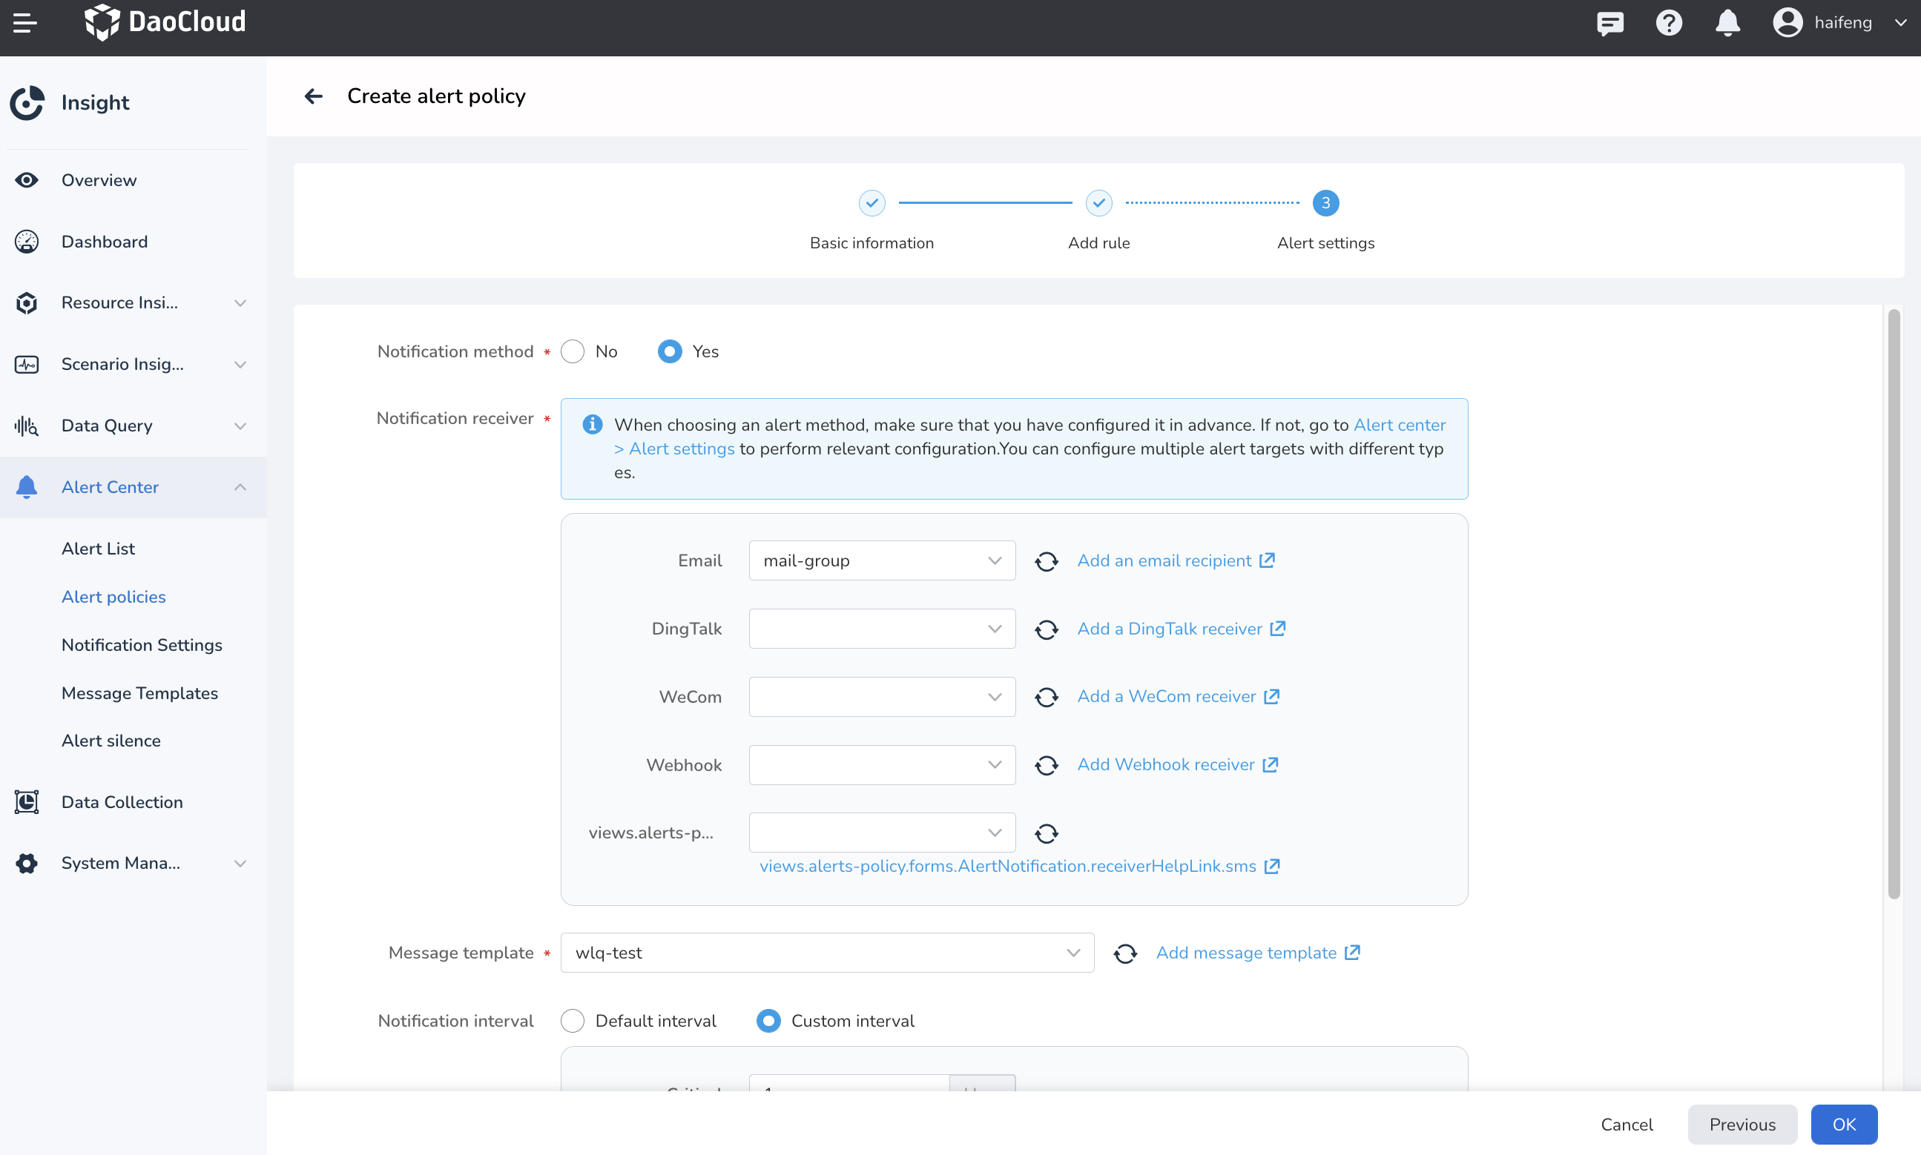Refresh the Webhook receiver list
The height and width of the screenshot is (1155, 1921).
click(x=1046, y=765)
